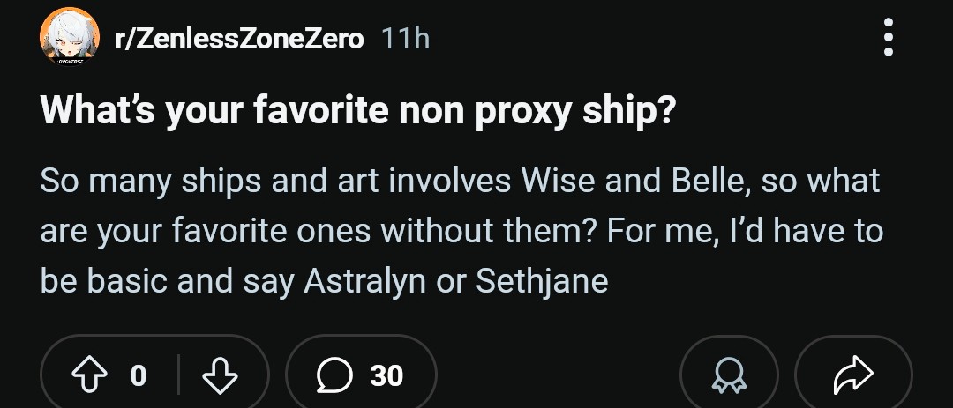The height and width of the screenshot is (408, 953).
Task: Click the 11h post timestamp
Action: [406, 39]
